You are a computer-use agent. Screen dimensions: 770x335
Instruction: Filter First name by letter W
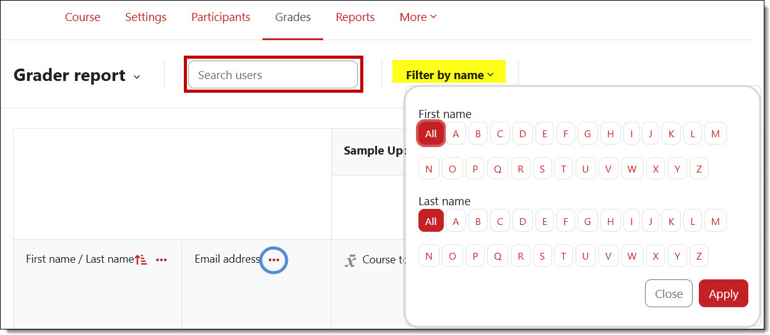pos(631,169)
